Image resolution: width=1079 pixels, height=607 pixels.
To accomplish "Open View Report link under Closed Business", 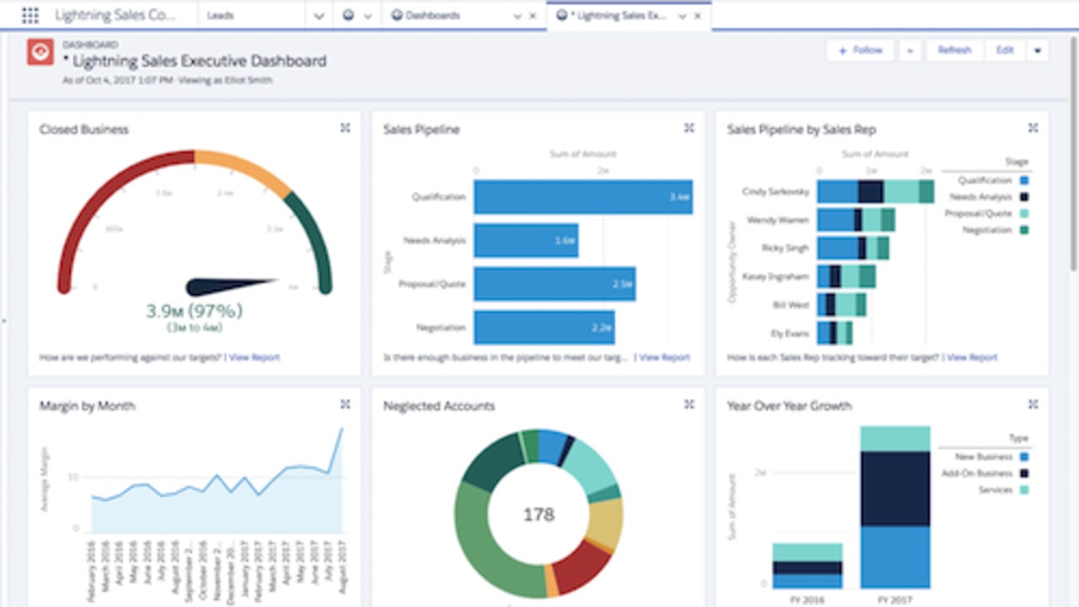I will 255,357.
